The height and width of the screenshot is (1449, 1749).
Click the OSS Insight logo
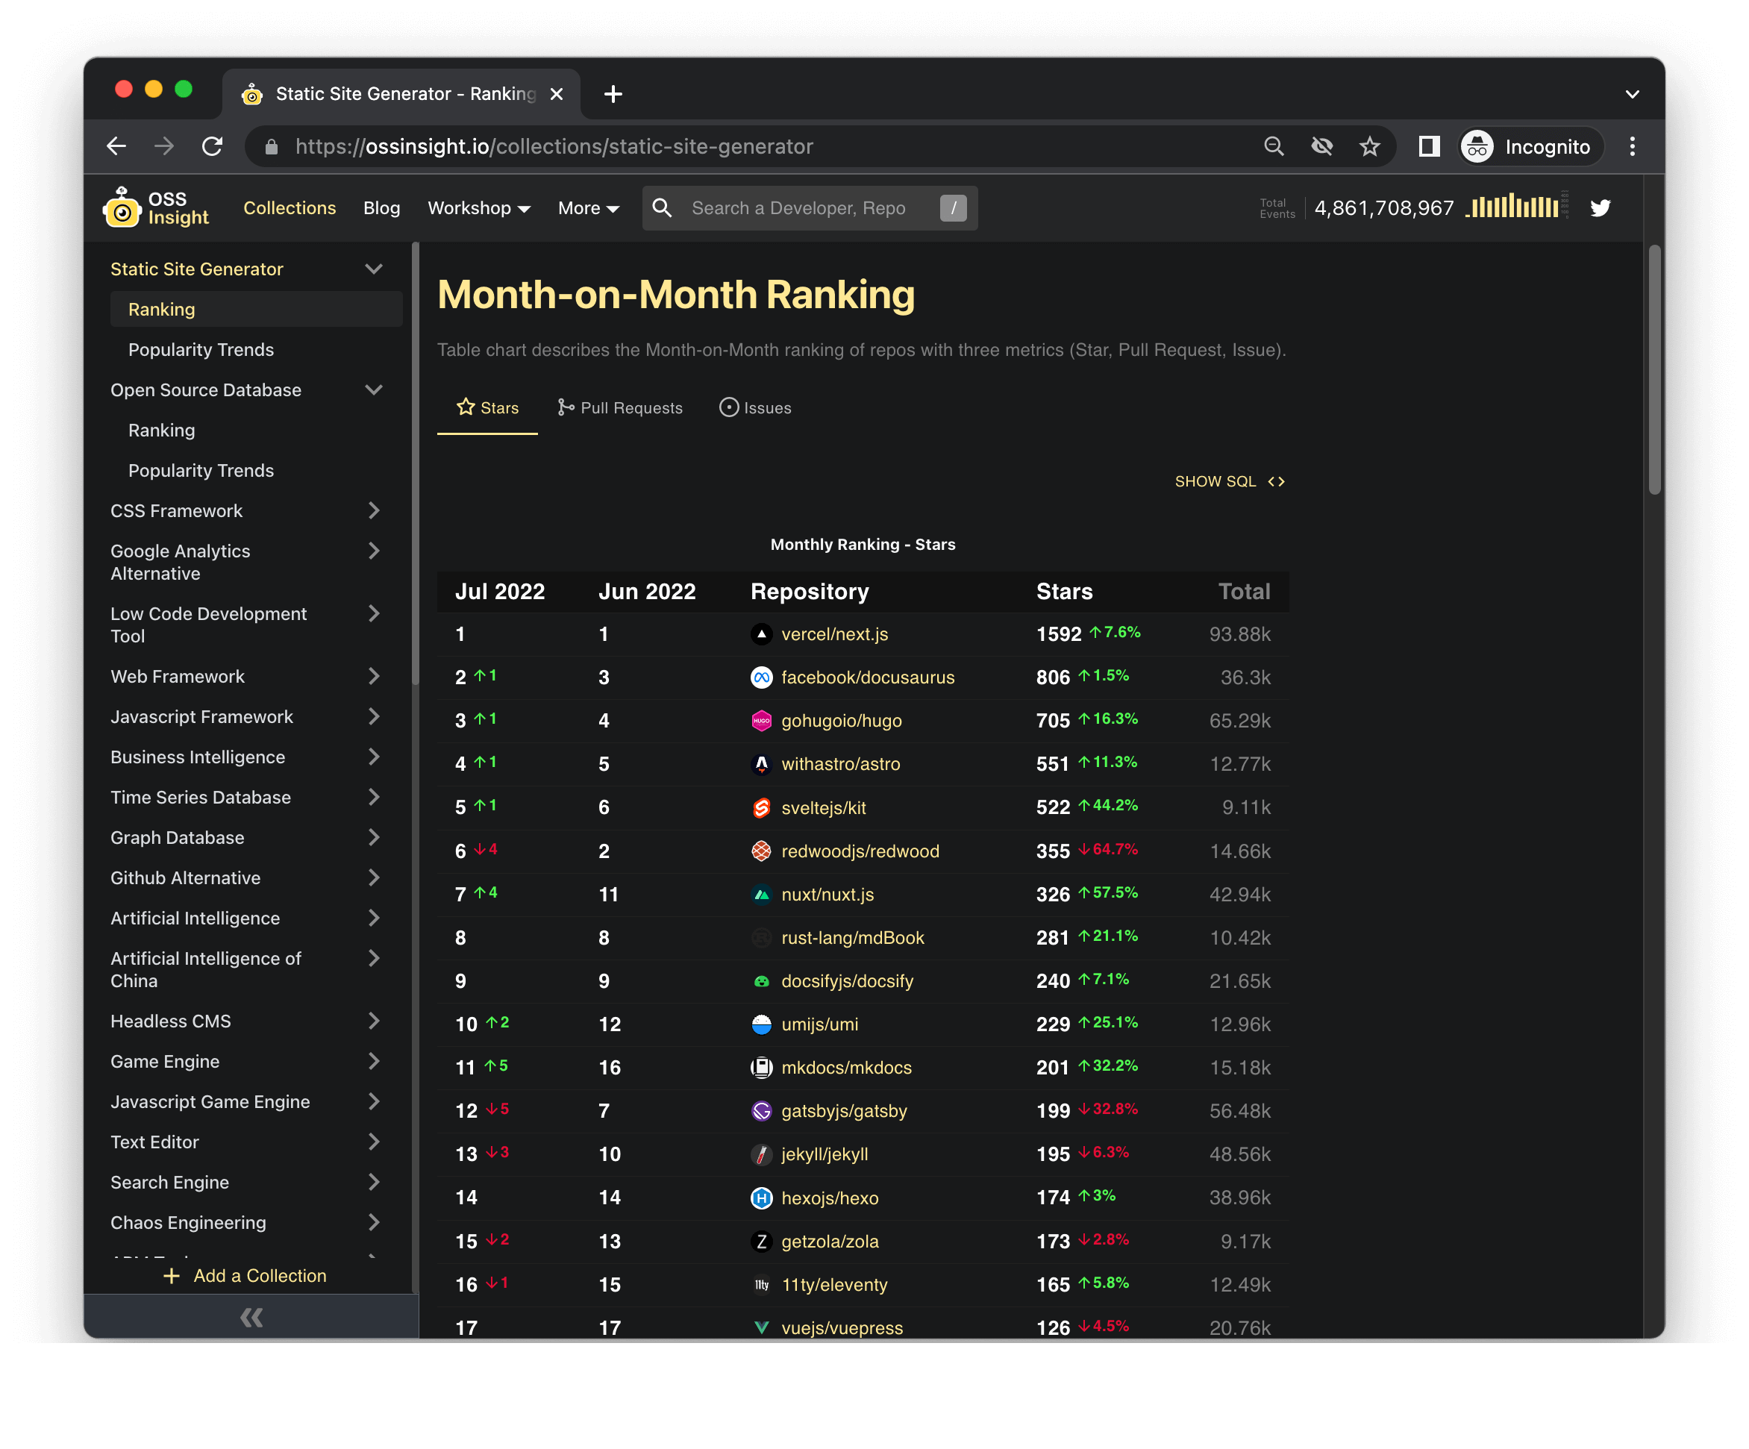(156, 207)
